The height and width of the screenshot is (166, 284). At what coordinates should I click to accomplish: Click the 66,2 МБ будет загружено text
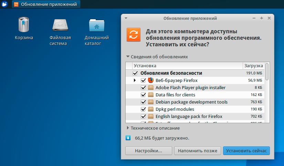point(162,138)
